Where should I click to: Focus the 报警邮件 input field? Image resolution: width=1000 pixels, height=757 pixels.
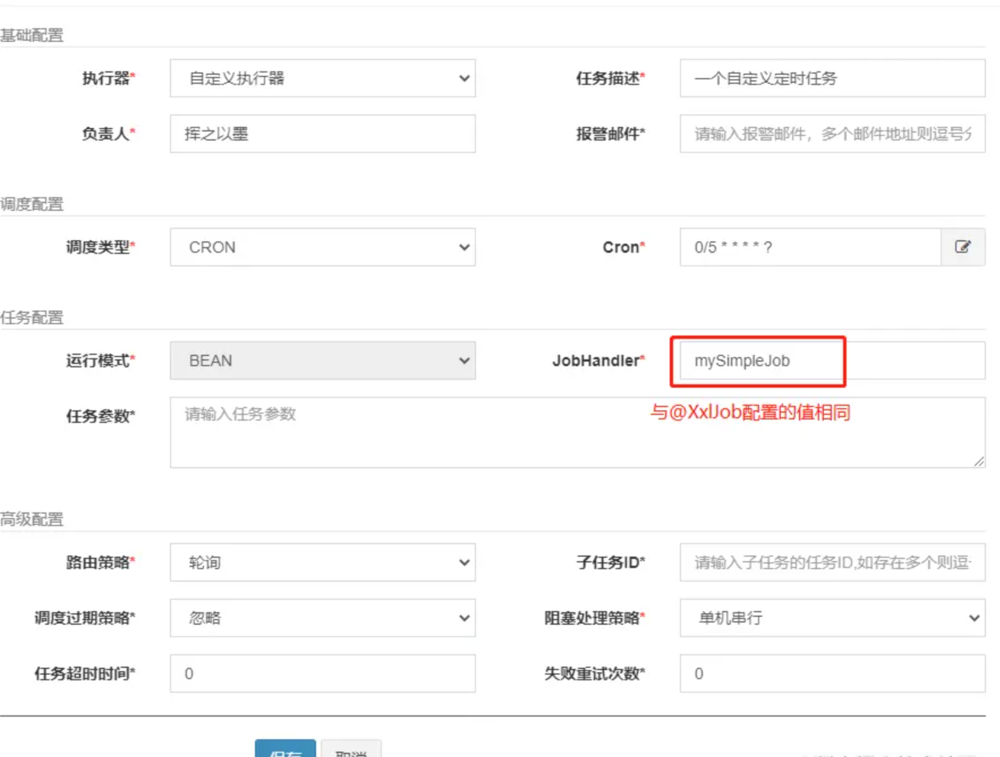832,134
